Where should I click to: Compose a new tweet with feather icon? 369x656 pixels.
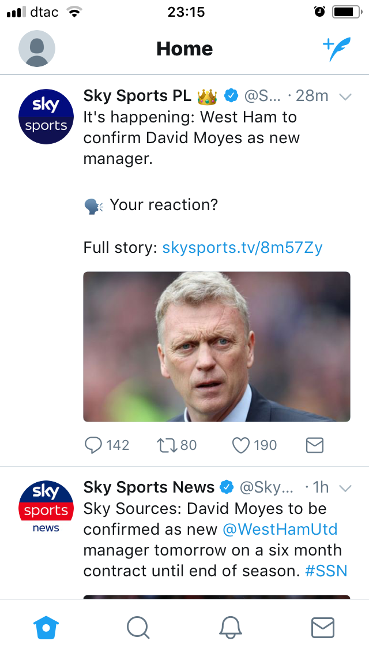coord(336,49)
